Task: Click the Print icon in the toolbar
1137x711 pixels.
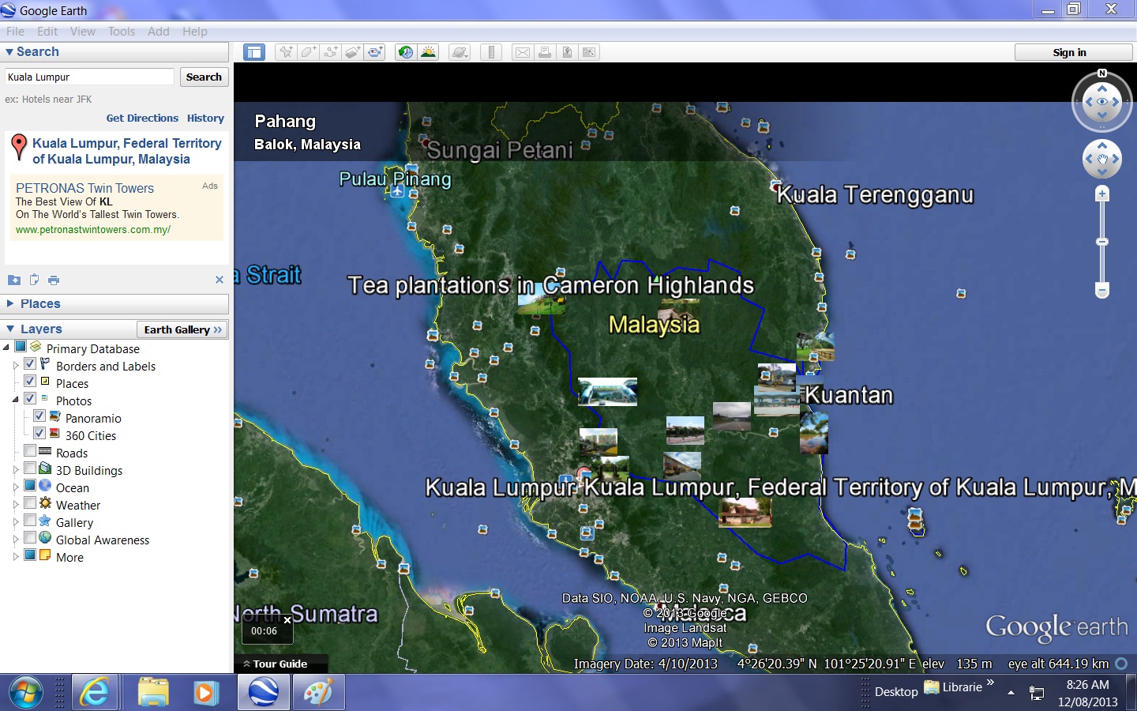Action: point(545,52)
